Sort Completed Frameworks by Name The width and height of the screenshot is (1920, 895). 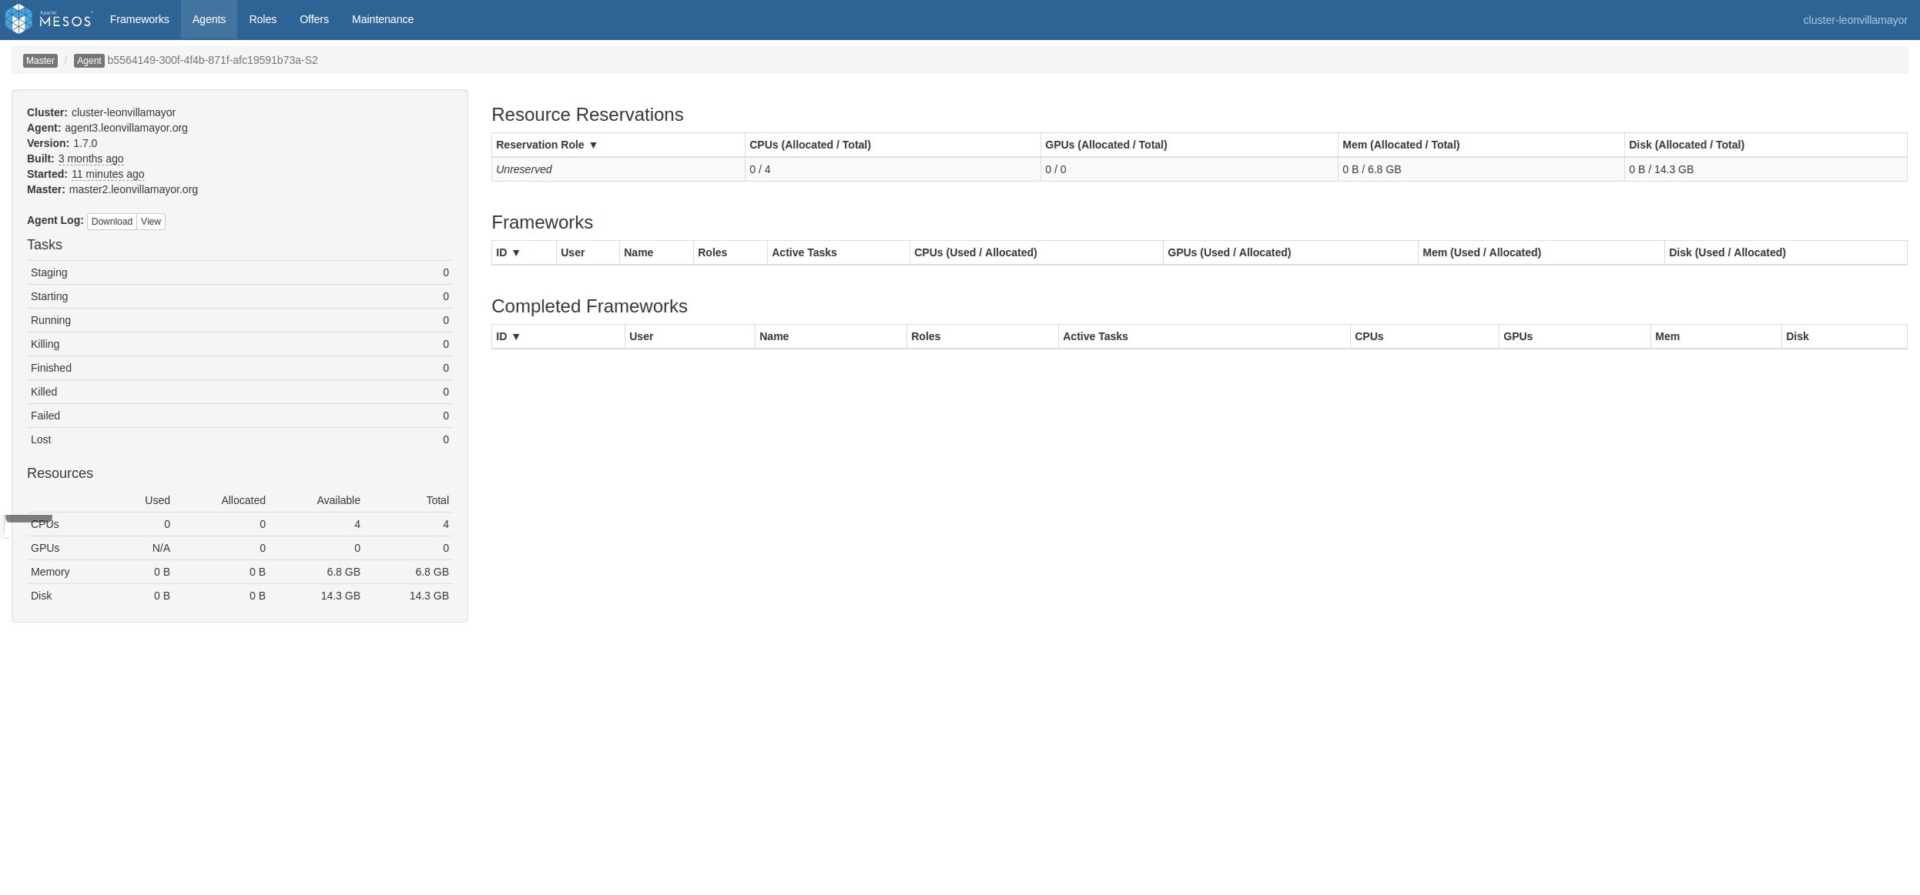tap(830, 336)
